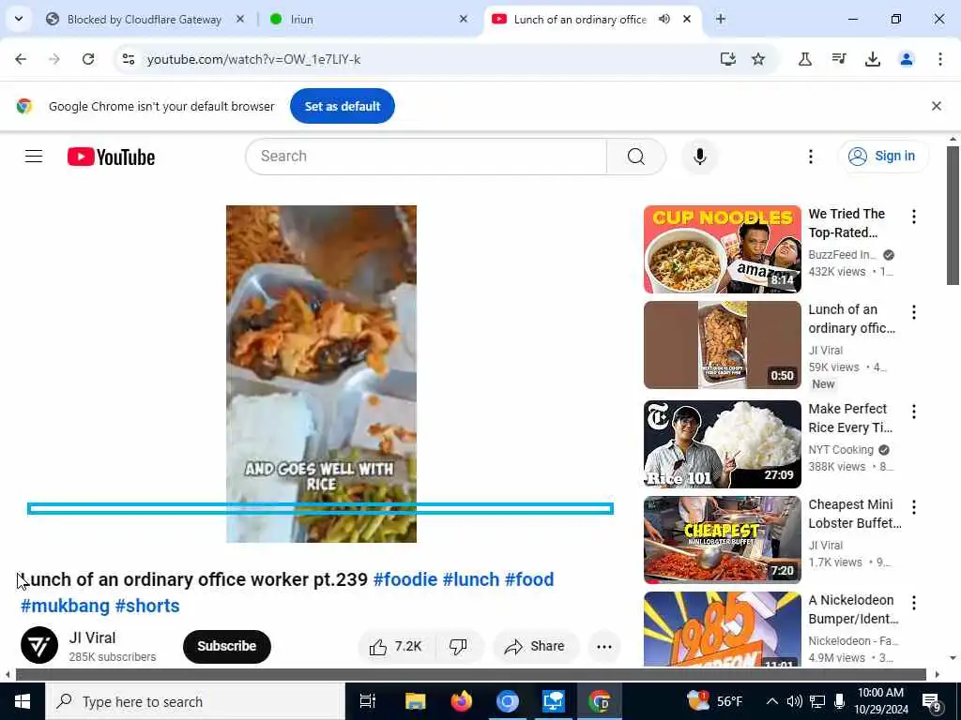
Task: Open Windows Start menu
Action: 23,701
